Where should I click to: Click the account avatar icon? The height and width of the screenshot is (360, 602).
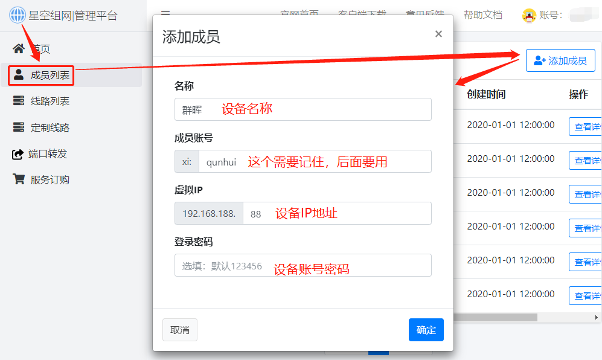[x=529, y=15]
